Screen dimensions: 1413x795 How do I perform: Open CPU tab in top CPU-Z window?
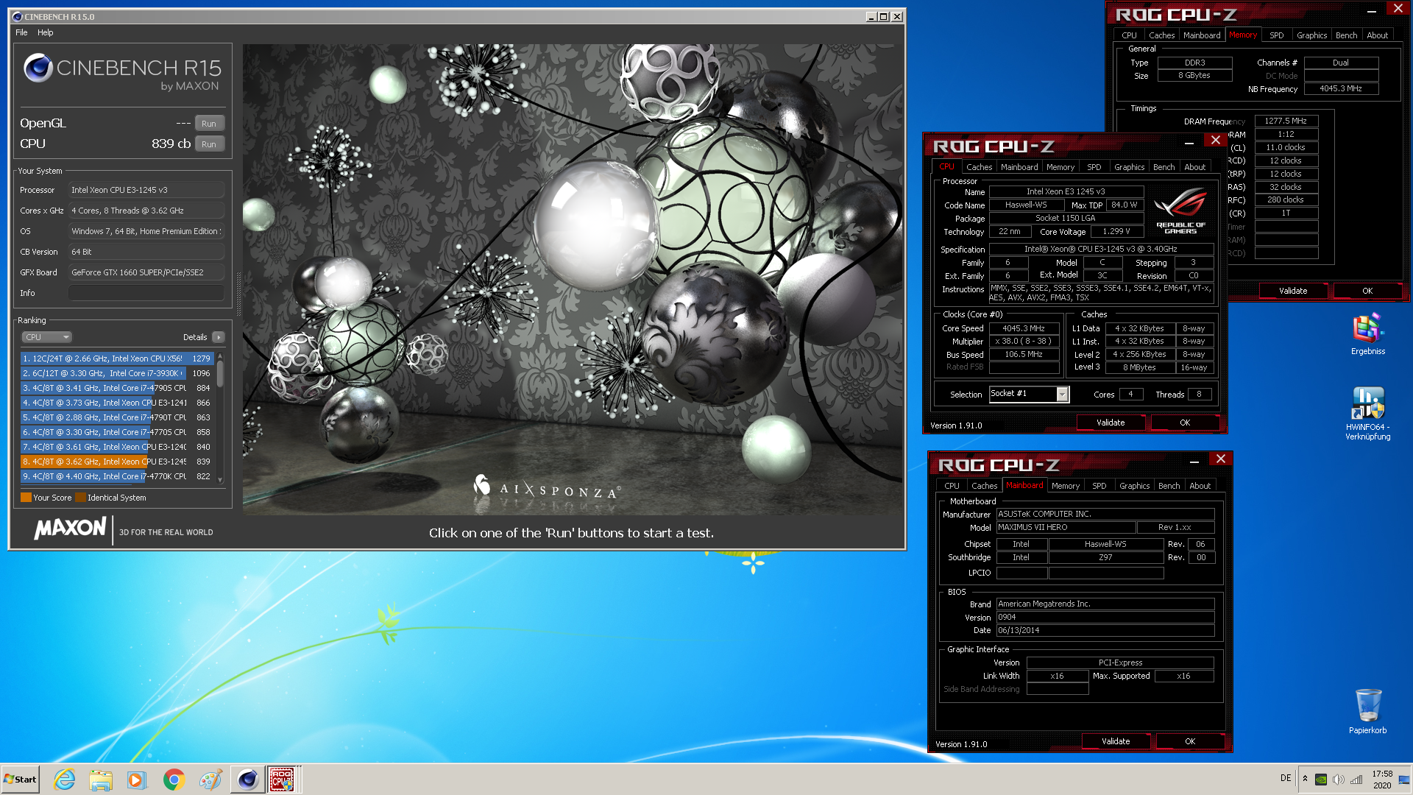tap(1129, 35)
